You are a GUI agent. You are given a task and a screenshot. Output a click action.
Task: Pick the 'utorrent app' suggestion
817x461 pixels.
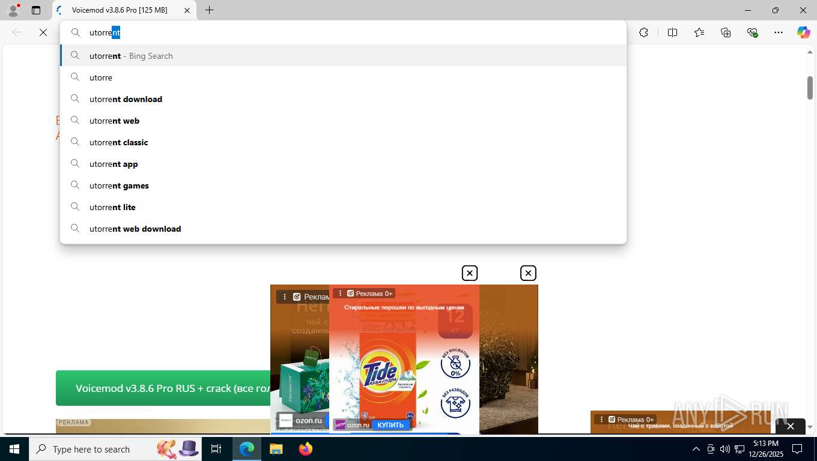coord(343,164)
